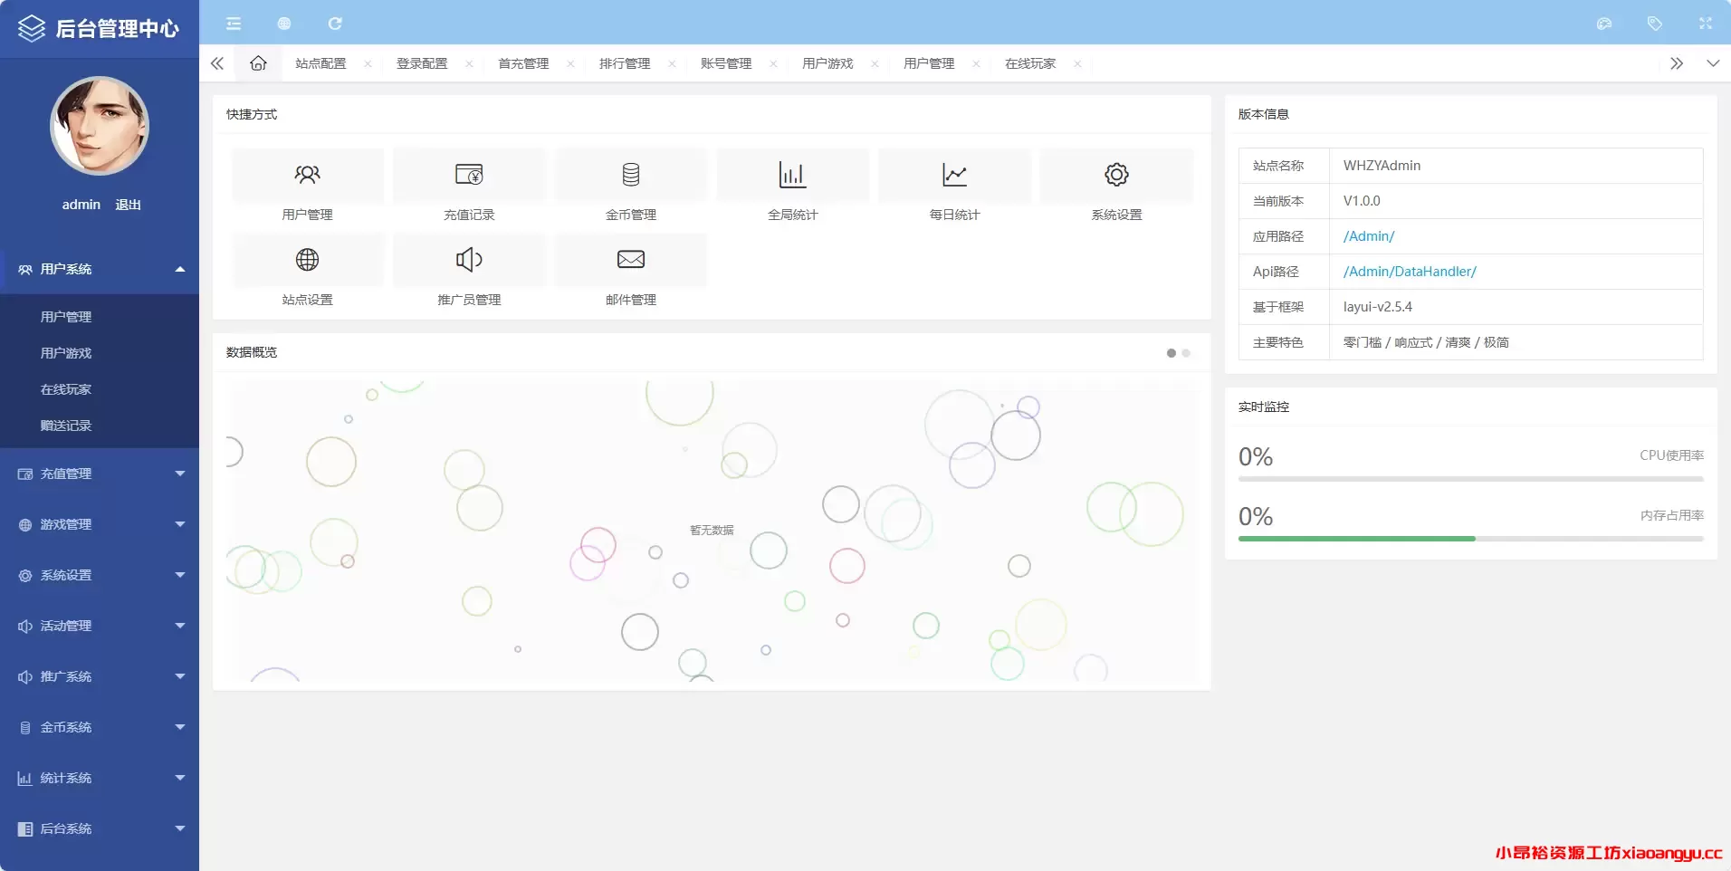The image size is (1731, 871).
Task: Open 站点设置 globe icon shortcut
Action: [x=308, y=260]
